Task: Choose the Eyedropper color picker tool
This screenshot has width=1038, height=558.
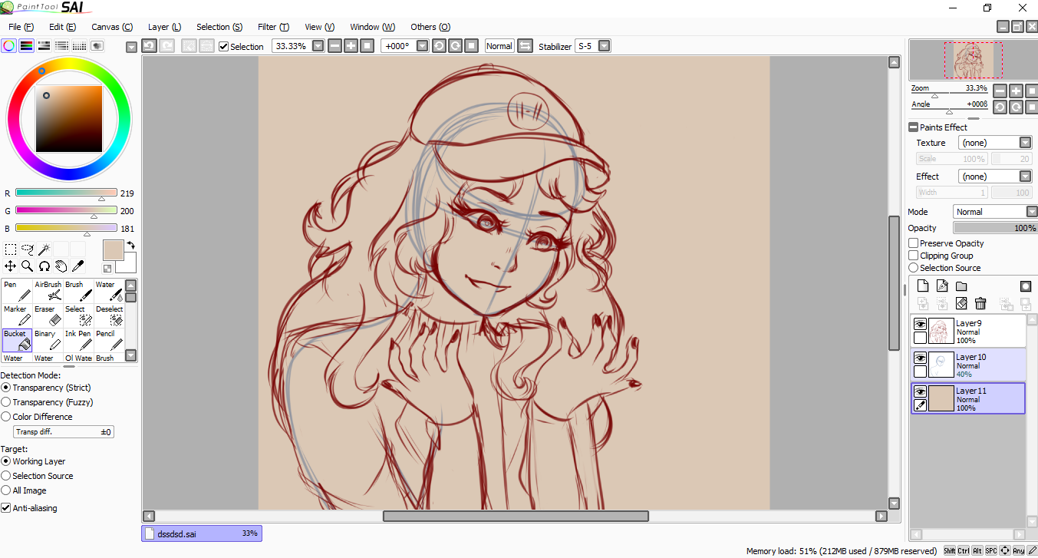Action: 77,266
